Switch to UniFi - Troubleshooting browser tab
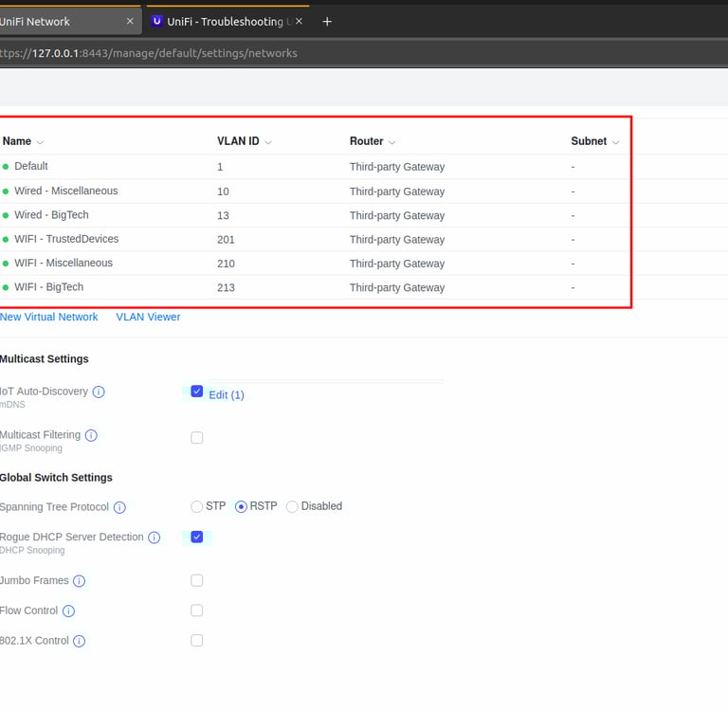Screen dimensions: 728x711 coord(227,22)
